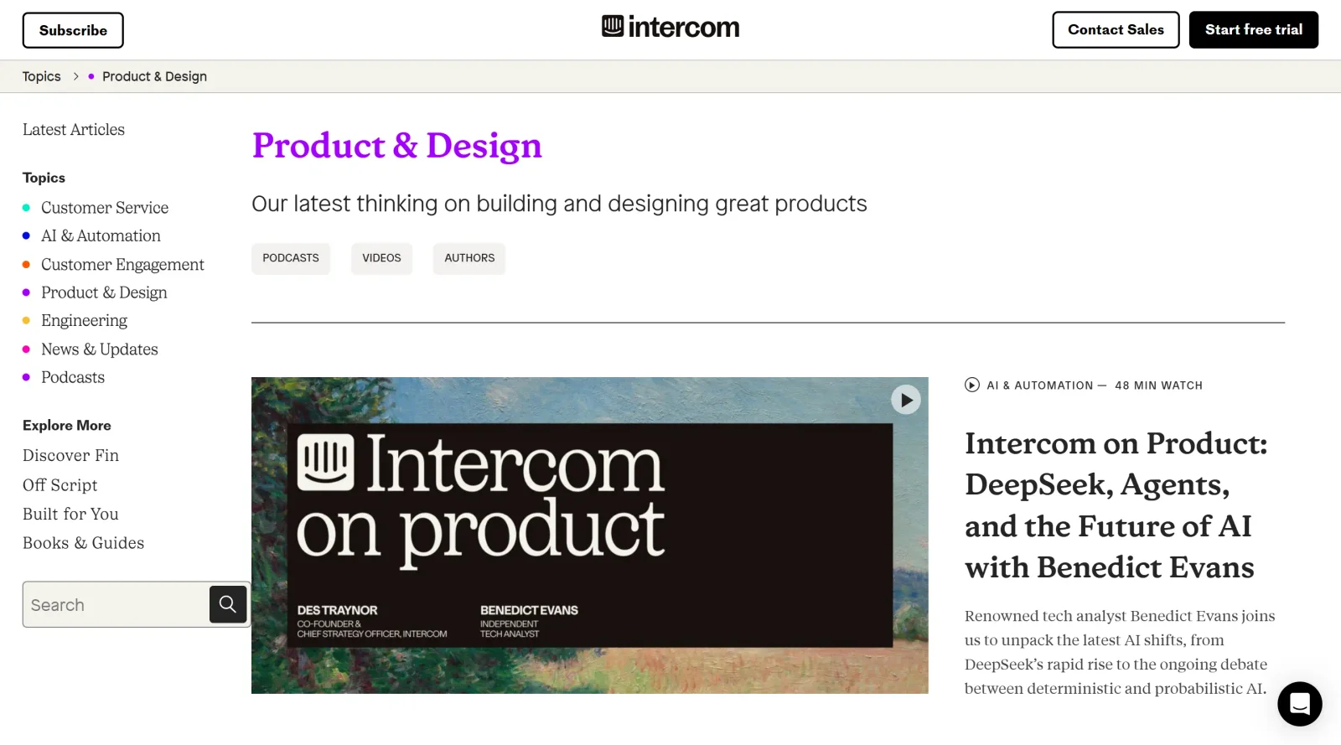The height and width of the screenshot is (745, 1341).
Task: Select the Engineering topic
Action: coord(84,320)
